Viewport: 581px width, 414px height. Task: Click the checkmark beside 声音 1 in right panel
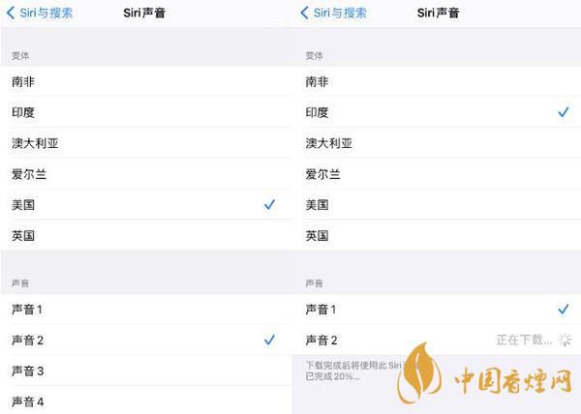563,310
